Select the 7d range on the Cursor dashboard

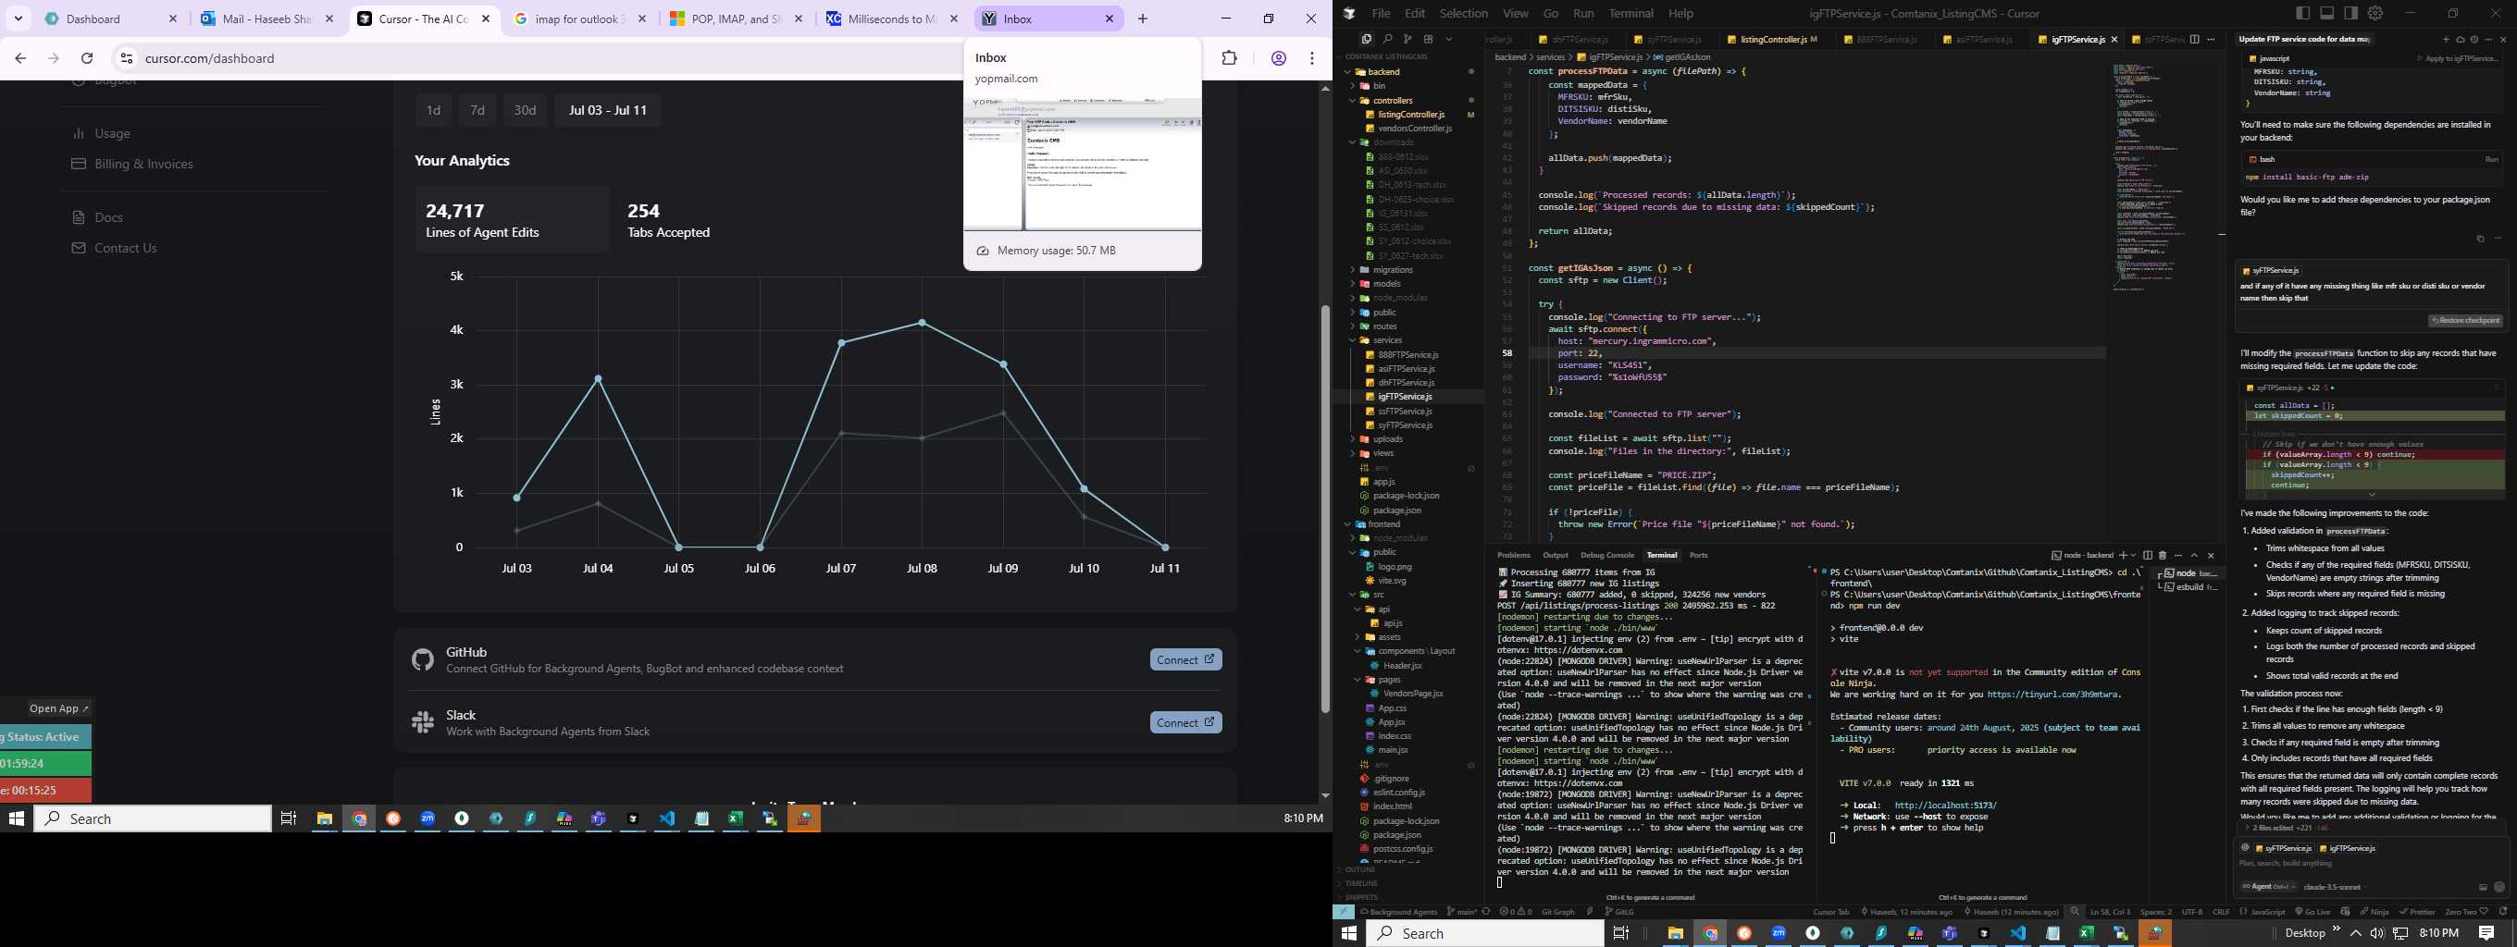(477, 110)
